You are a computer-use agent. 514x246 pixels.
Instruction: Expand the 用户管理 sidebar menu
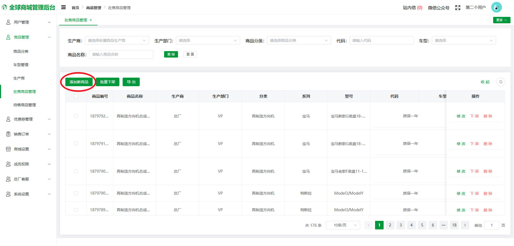28,22
